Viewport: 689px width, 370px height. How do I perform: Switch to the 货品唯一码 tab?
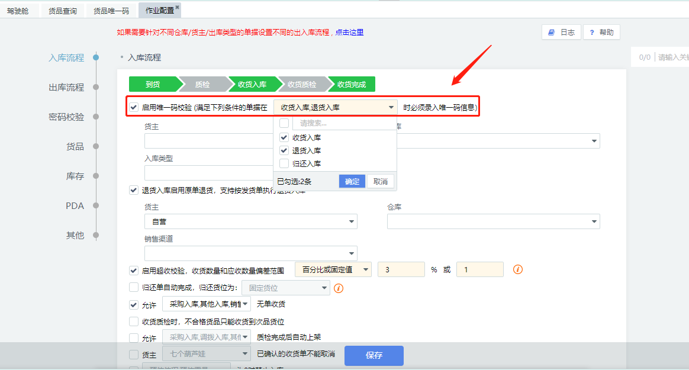[111, 11]
